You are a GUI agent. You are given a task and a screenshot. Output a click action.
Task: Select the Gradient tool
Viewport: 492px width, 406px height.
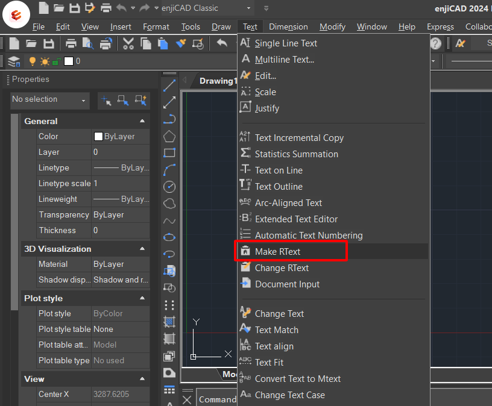(x=169, y=339)
